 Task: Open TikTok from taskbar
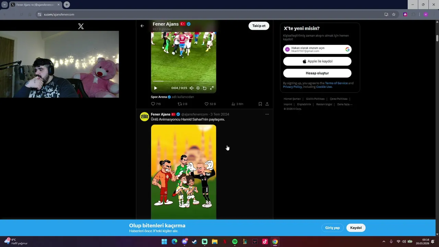click(265, 242)
